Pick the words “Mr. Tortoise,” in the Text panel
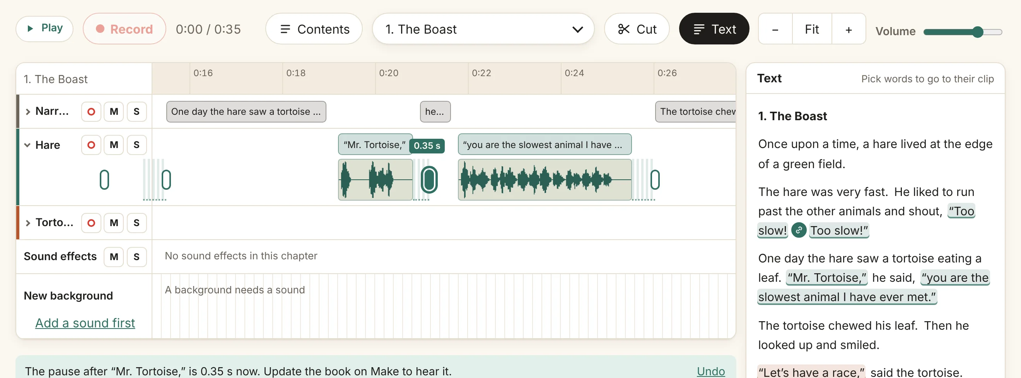Viewport: 1021px width, 378px height. pos(827,278)
